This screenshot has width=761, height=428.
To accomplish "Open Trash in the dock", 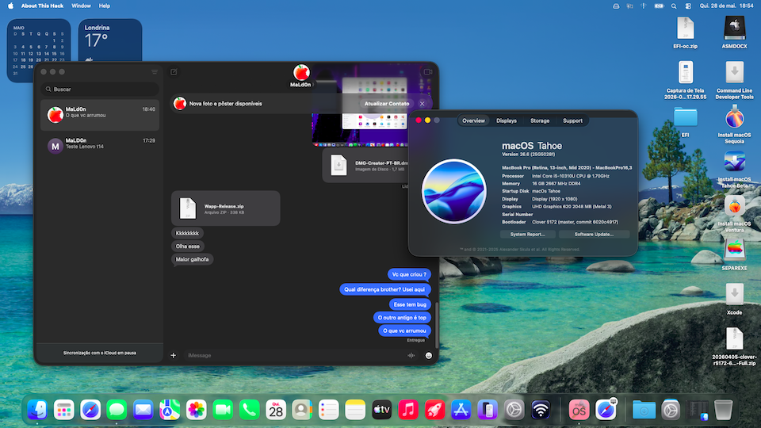I will [723, 410].
